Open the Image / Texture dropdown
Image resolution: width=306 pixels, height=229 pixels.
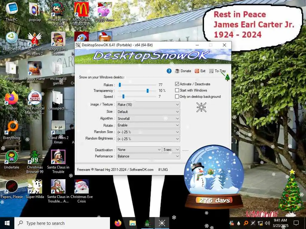click(x=148, y=105)
